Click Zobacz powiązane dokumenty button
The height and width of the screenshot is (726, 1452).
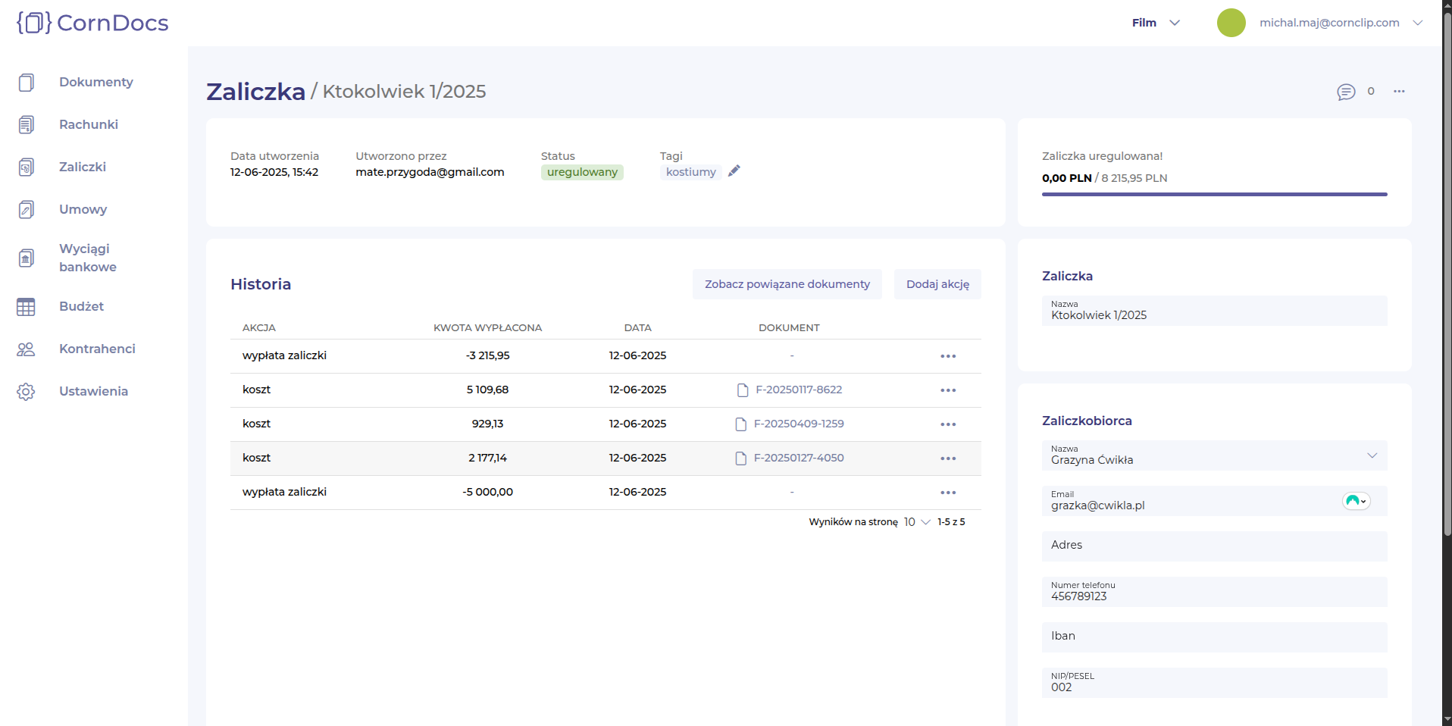tap(787, 284)
